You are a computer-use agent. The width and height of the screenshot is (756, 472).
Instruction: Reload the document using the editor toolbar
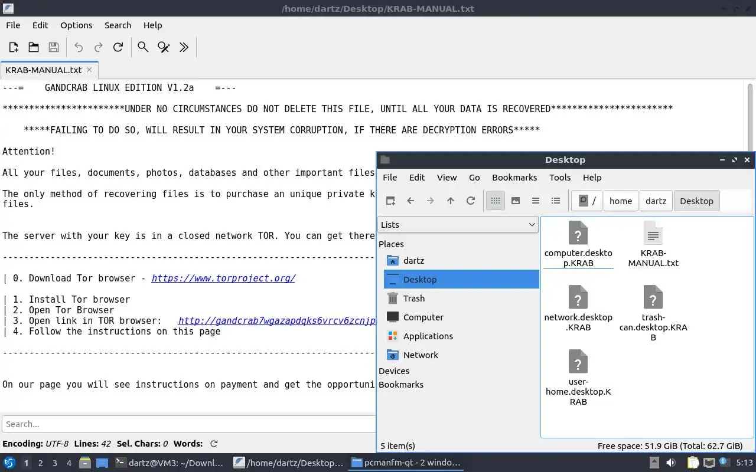pos(118,47)
